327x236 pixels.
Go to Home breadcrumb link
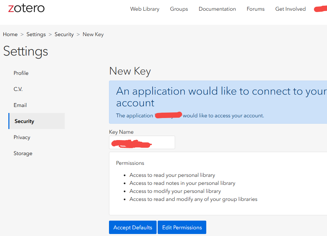tap(10, 34)
